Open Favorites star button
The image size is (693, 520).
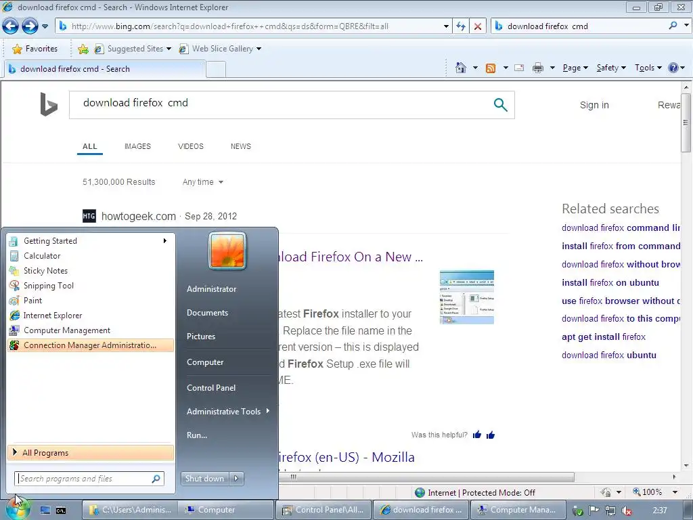coord(35,49)
